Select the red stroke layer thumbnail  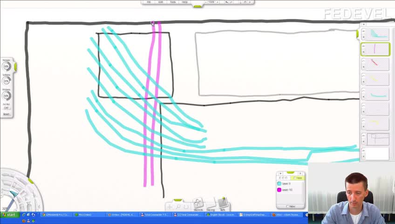pyautogui.click(x=377, y=64)
